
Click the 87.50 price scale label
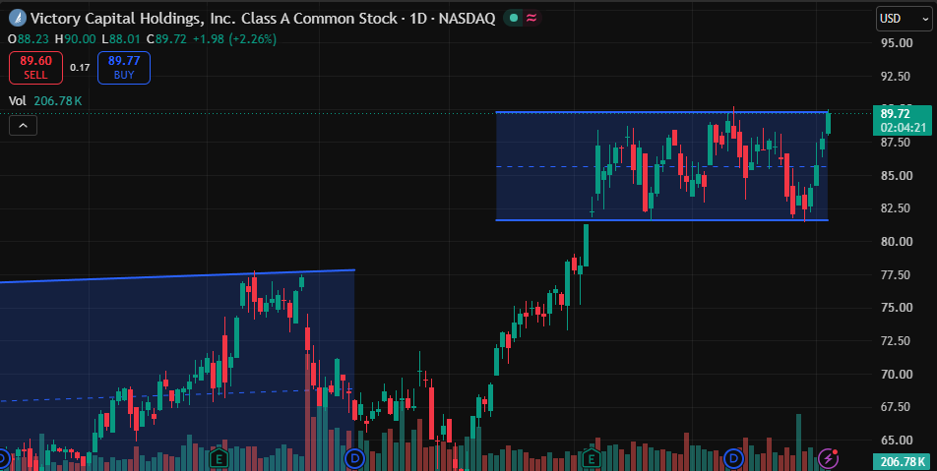click(x=898, y=142)
